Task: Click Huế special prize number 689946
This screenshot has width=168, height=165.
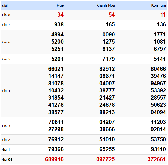Action: click(x=54, y=159)
